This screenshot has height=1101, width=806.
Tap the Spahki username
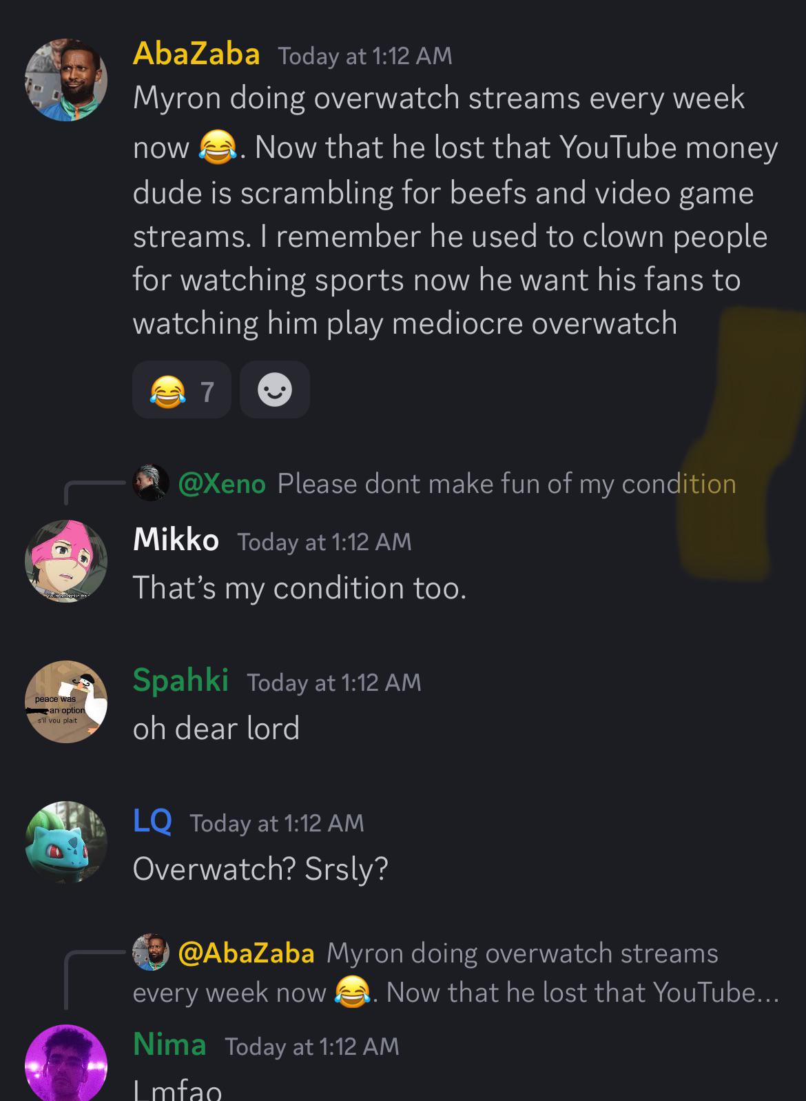(180, 680)
